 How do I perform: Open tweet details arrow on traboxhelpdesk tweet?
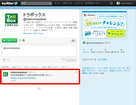click(76, 72)
